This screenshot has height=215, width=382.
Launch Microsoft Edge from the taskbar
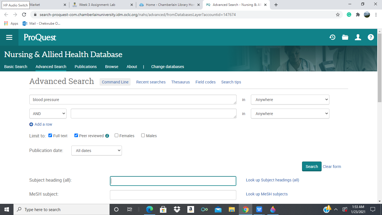(x=150, y=209)
